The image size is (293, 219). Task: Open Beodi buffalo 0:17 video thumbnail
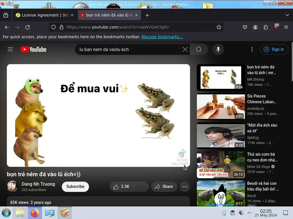point(221,194)
